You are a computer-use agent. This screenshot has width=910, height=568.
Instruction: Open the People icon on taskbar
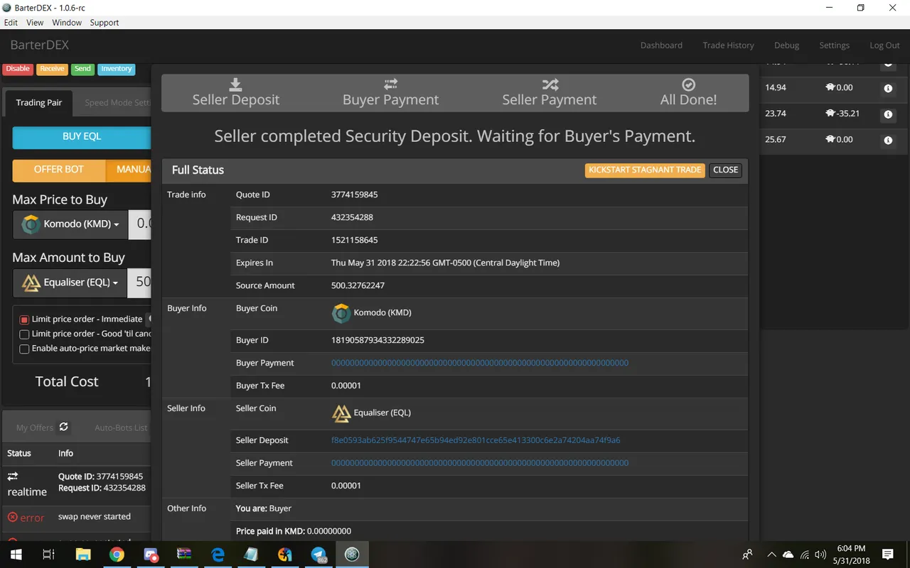coord(747,555)
